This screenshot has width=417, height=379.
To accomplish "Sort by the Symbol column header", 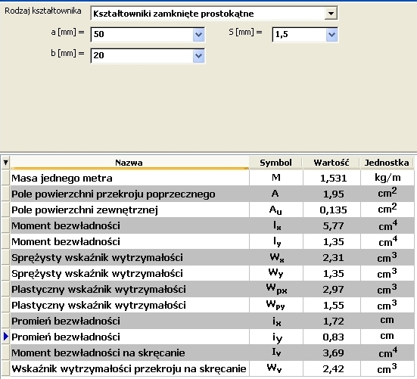I will point(275,163).
